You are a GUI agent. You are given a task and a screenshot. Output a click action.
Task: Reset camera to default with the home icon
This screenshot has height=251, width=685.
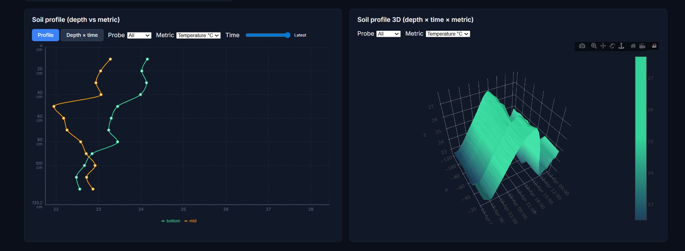(633, 46)
